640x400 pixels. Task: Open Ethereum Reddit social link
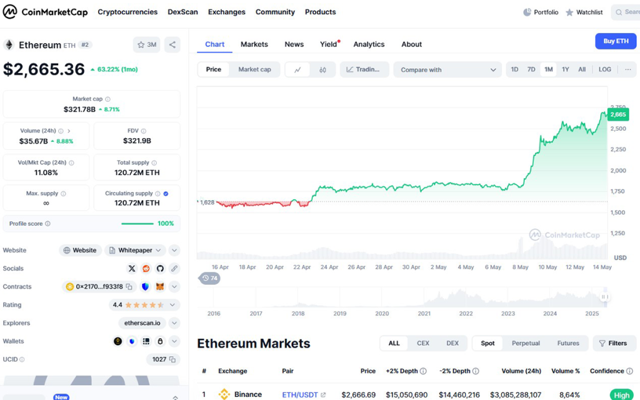pos(146,269)
